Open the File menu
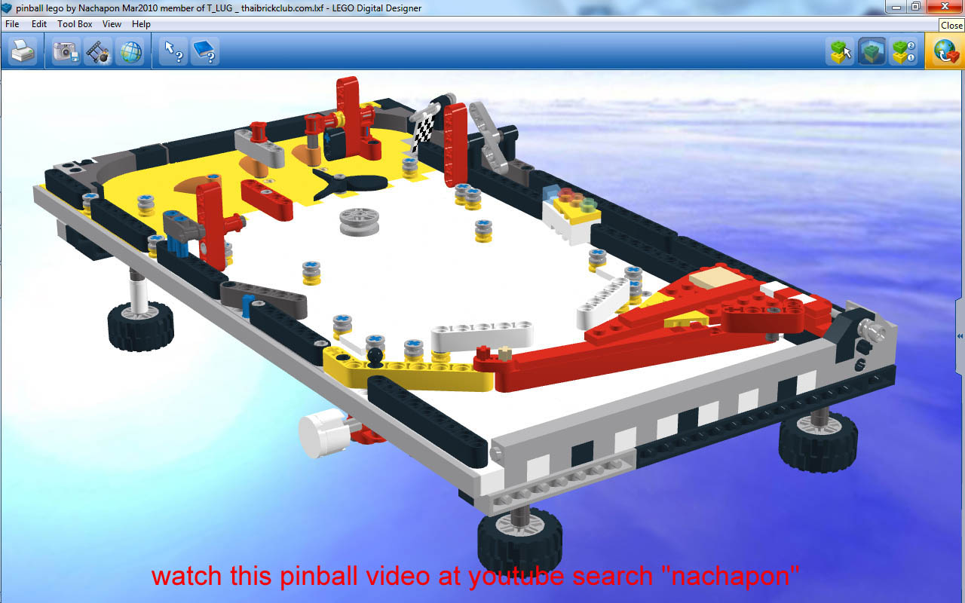This screenshot has width=965, height=603. coord(11,23)
